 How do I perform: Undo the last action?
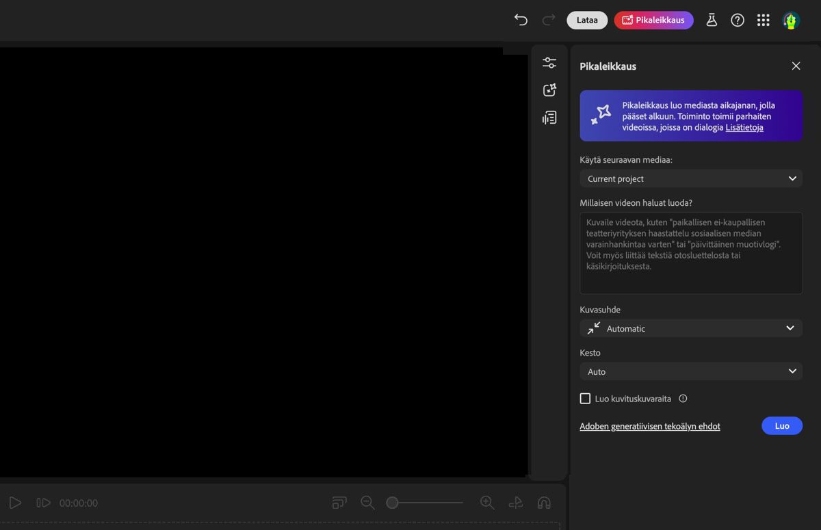click(521, 20)
